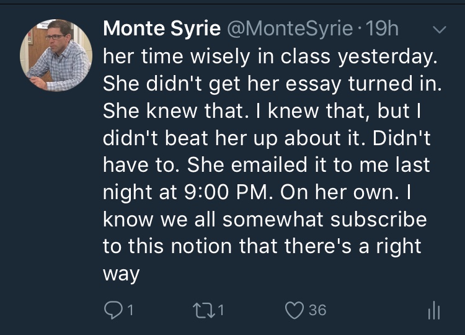Click the reply speech bubble icon
The height and width of the screenshot is (335, 465).
pos(112,310)
